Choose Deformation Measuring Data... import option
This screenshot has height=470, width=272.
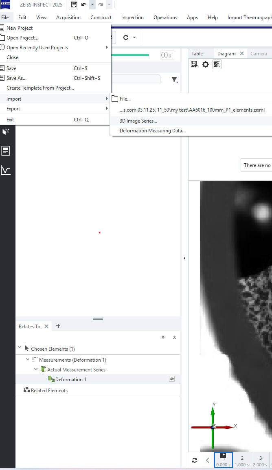pos(191,131)
